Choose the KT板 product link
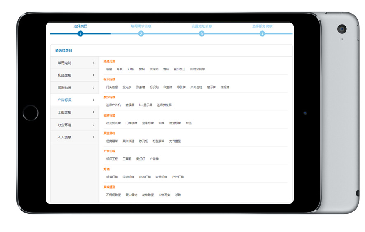The image size is (365, 232). coord(131,69)
